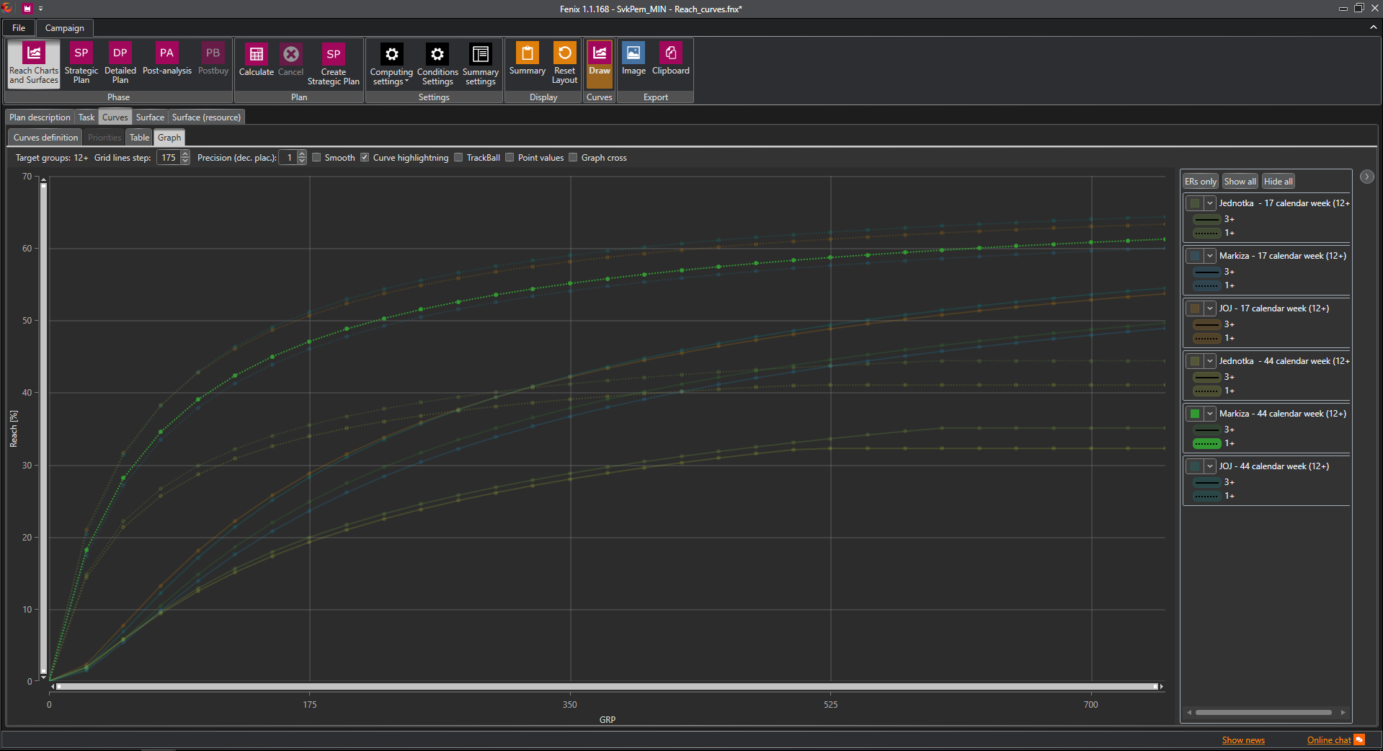Viewport: 1383px width, 751px height.
Task: Expand Markiza 17 calendar week dropdown
Action: [x=1210, y=256]
